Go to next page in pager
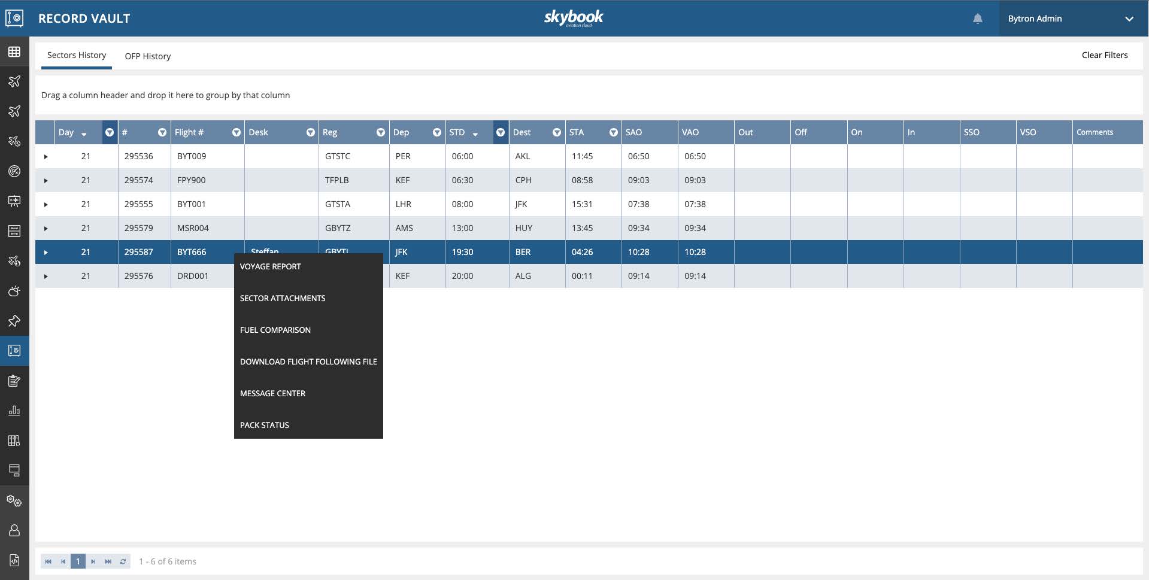The width and height of the screenshot is (1149, 580). 93,561
